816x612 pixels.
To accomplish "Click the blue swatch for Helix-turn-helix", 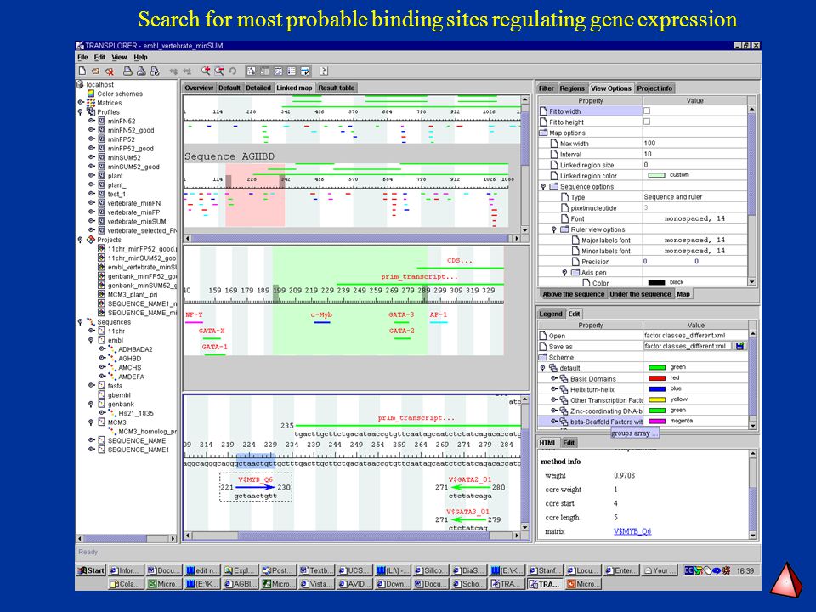I will click(x=657, y=388).
